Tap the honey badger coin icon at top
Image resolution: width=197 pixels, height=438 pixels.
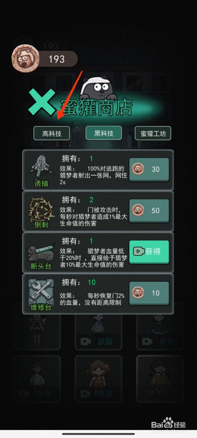pyautogui.click(x=25, y=59)
